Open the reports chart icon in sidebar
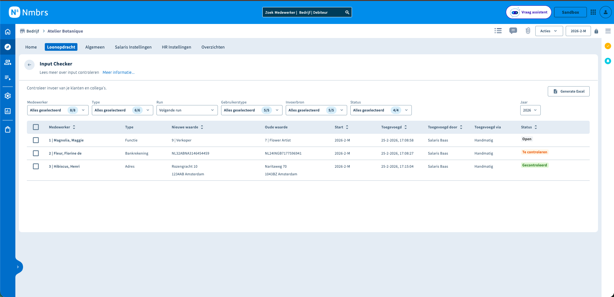The height and width of the screenshot is (297, 614). pos(8,111)
